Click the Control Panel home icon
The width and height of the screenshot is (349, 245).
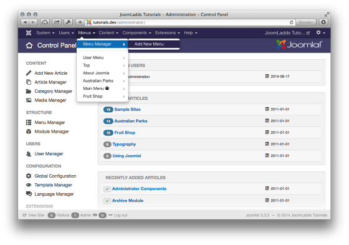click(x=29, y=46)
